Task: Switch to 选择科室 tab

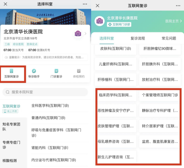Action: pyautogui.click(x=107, y=38)
